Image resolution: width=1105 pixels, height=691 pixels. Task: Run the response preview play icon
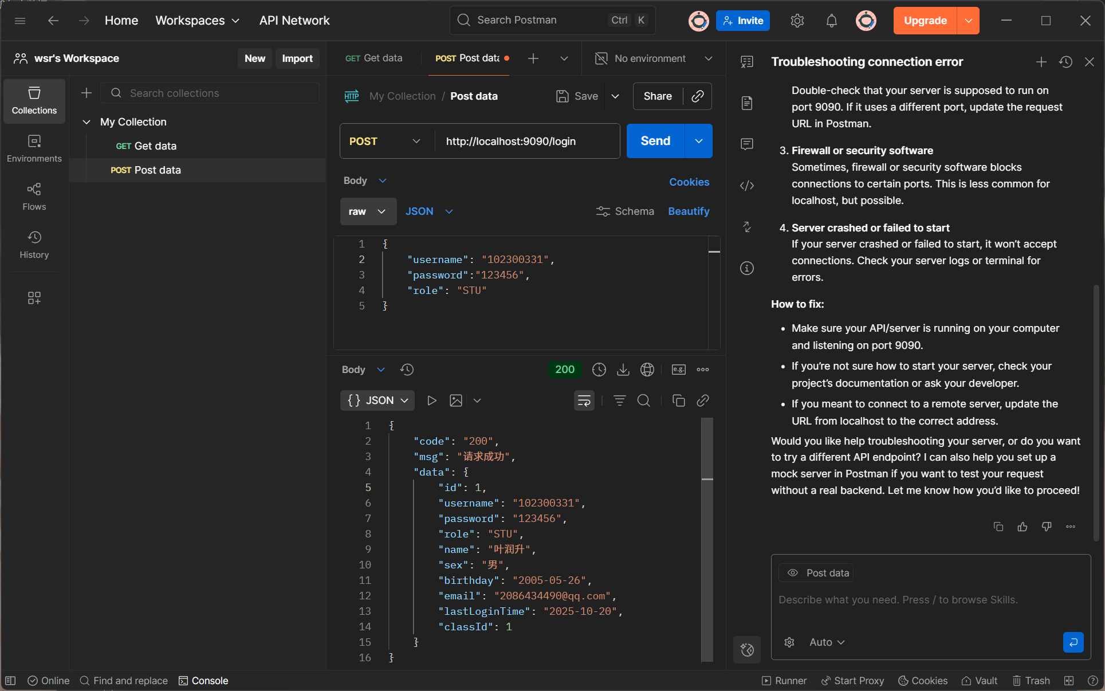click(432, 401)
